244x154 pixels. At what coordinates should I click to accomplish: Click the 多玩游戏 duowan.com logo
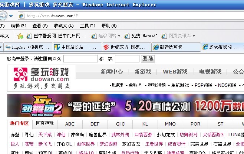click(42, 78)
